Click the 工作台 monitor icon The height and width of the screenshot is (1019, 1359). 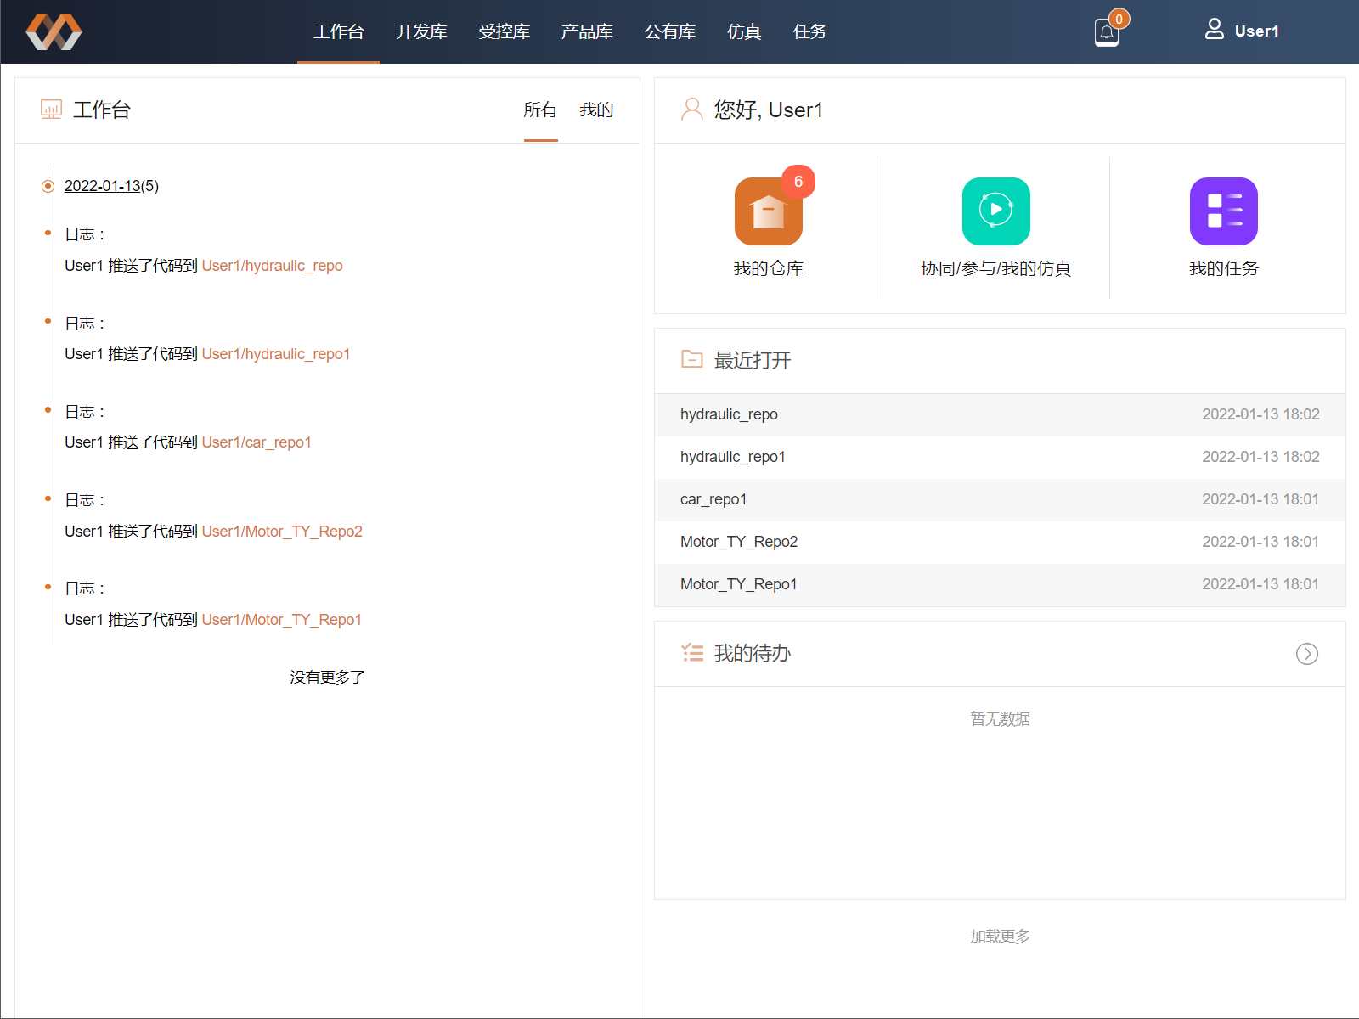[x=51, y=110]
